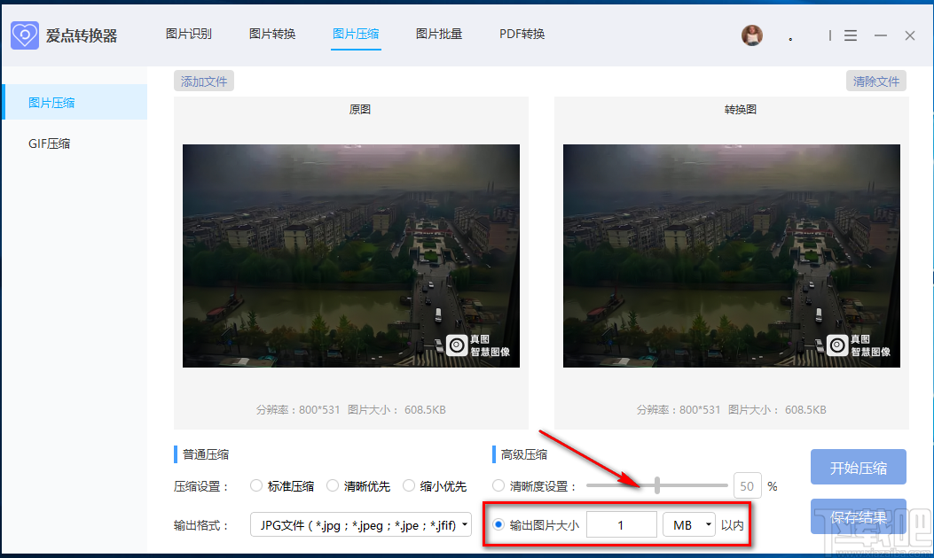Select the 图片压缩 top tab
The height and width of the screenshot is (558, 934).
(356, 34)
